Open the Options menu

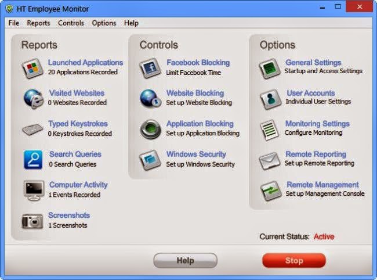click(x=104, y=23)
